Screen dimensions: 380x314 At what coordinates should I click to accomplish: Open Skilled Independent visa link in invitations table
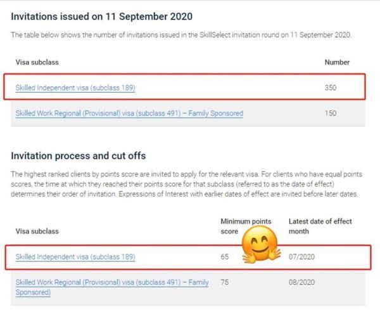(75, 88)
